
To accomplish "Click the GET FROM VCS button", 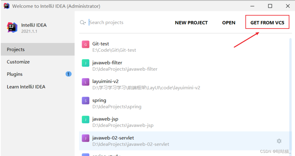I will (x=267, y=23).
